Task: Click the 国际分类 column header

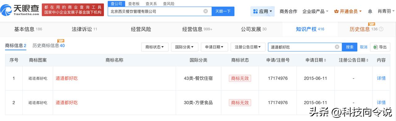Action: pyautogui.click(x=198, y=60)
